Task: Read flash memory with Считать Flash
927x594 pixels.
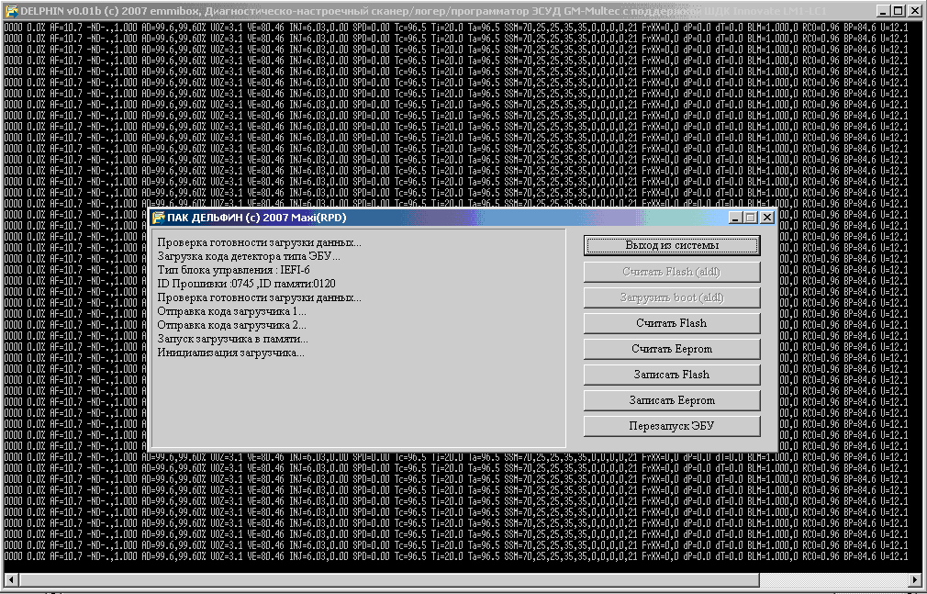Action: click(x=672, y=323)
